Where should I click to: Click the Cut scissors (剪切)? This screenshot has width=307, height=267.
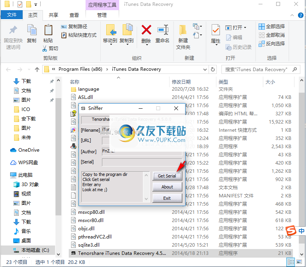tap(50, 48)
